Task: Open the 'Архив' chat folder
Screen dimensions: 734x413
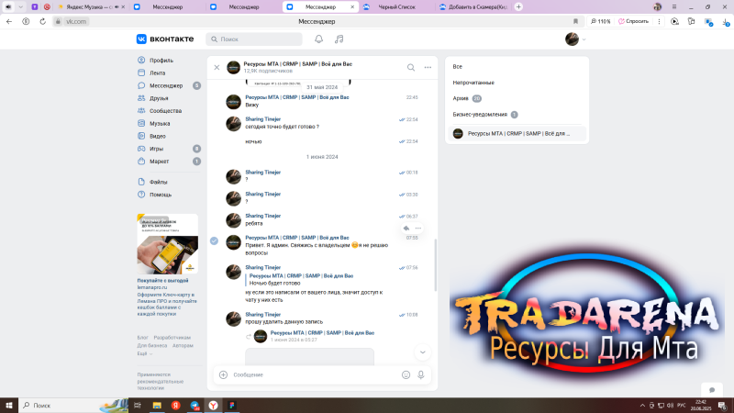Action: coord(461,98)
